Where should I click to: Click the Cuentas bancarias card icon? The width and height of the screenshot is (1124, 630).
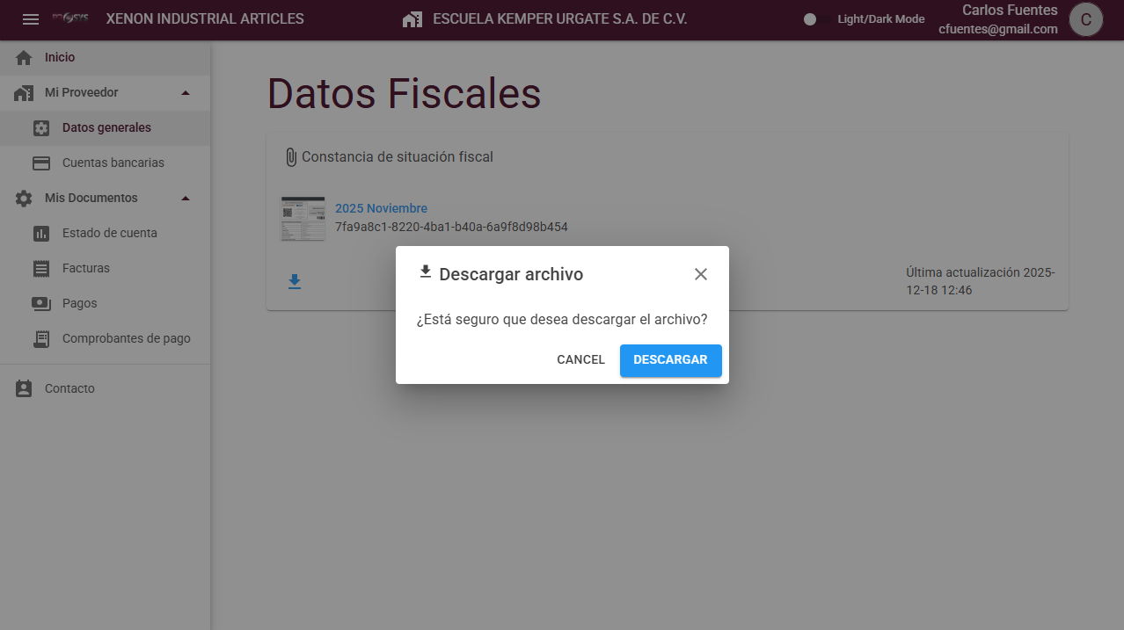click(x=41, y=163)
